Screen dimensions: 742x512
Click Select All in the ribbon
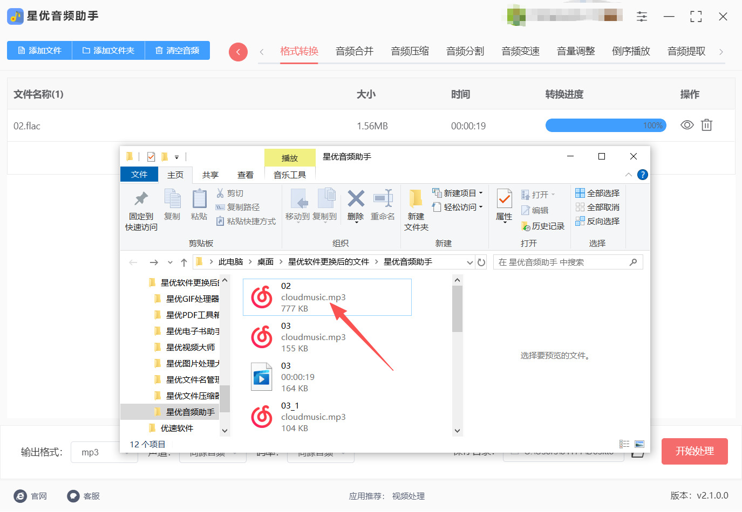(597, 193)
